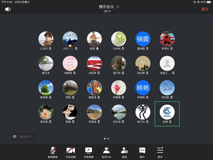Focus the 说点什么 chat input
The height and width of the screenshot is (160, 213).
pos(27,136)
